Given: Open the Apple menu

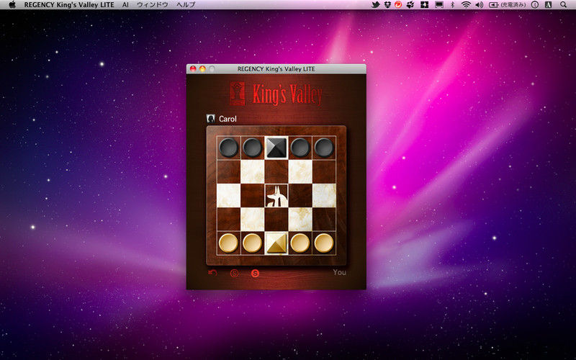Looking at the screenshot, I should (12, 5).
